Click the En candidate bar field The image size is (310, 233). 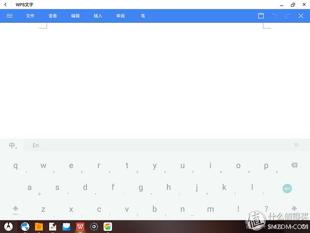(161, 145)
